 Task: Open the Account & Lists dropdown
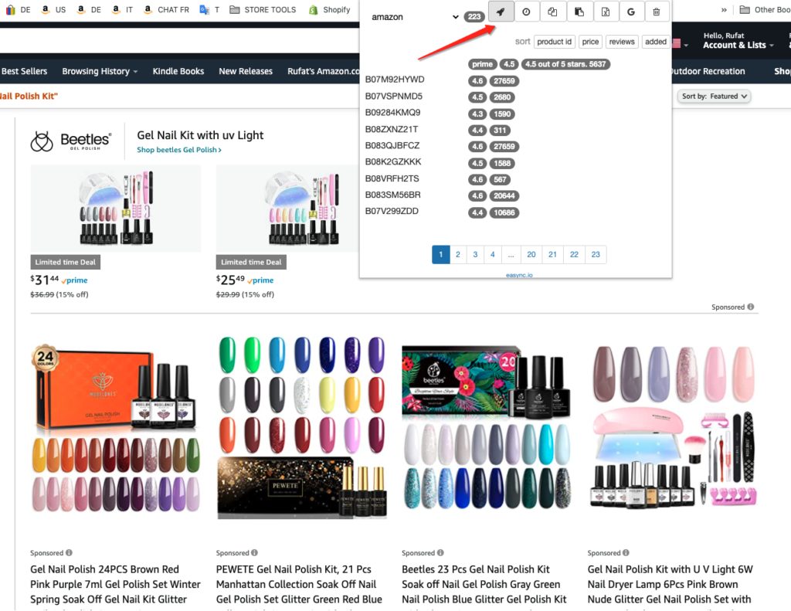(738, 40)
